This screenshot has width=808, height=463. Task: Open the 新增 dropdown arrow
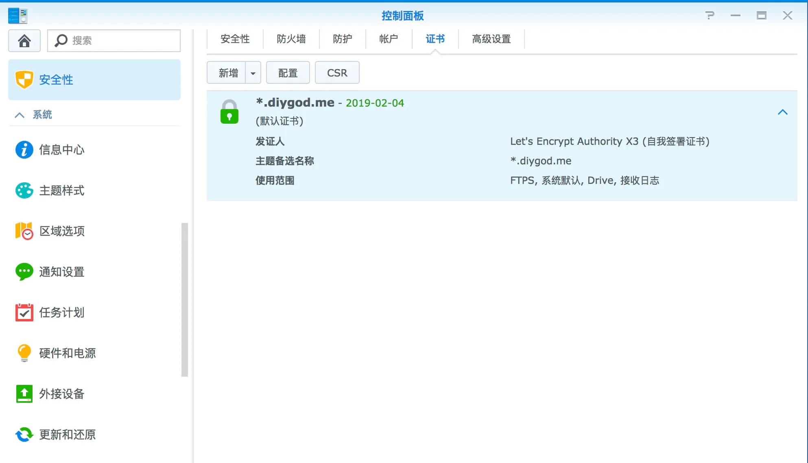253,73
